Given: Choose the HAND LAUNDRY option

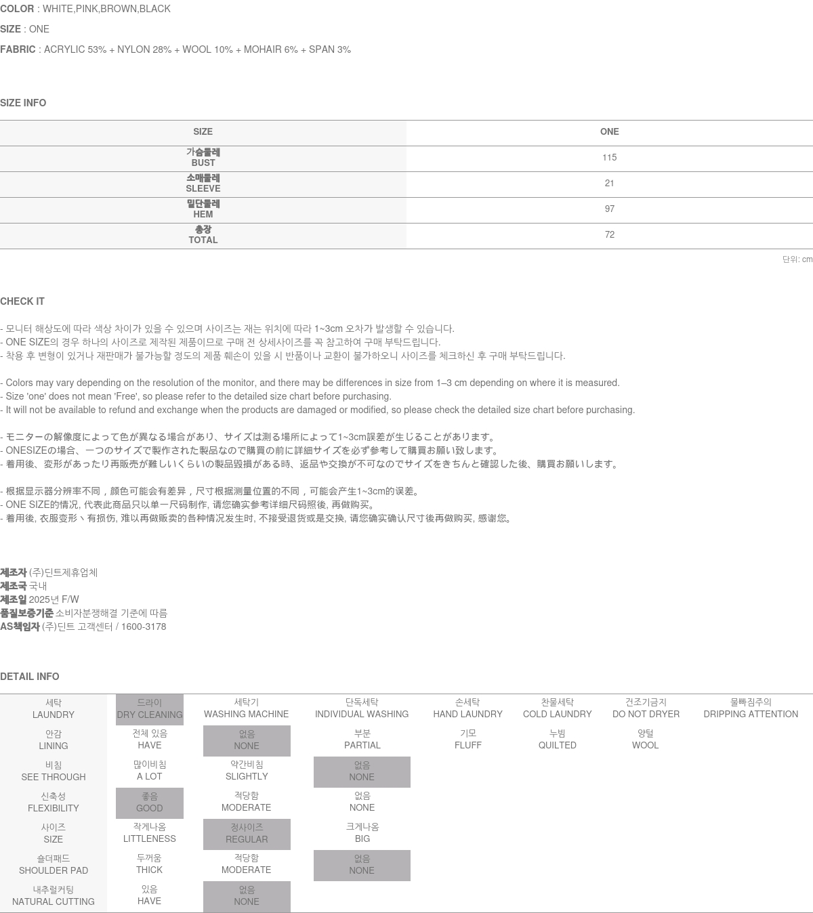Looking at the screenshot, I should (467, 709).
